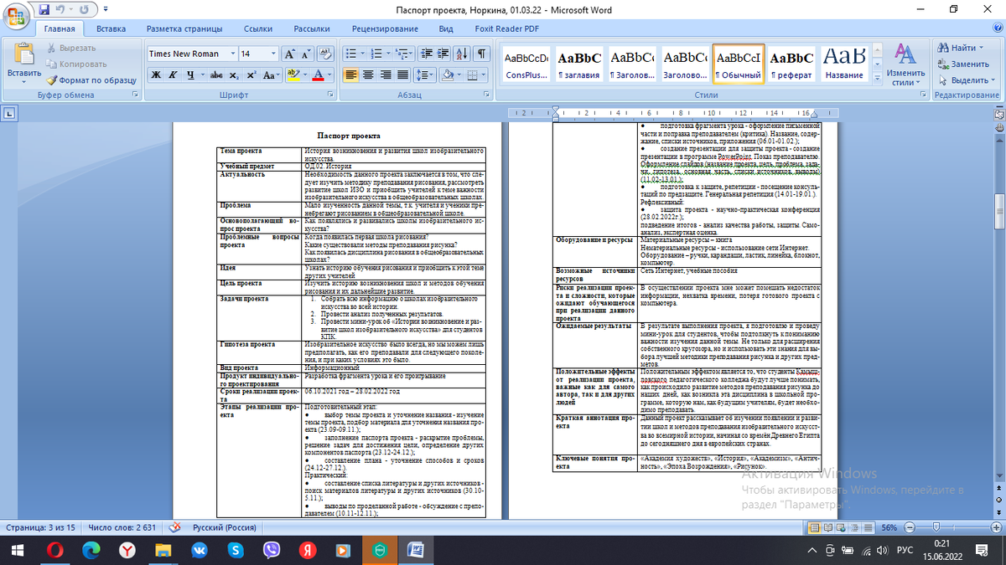Click the word count Число слов: 2 631
The width and height of the screenshot is (1006, 565).
click(122, 528)
